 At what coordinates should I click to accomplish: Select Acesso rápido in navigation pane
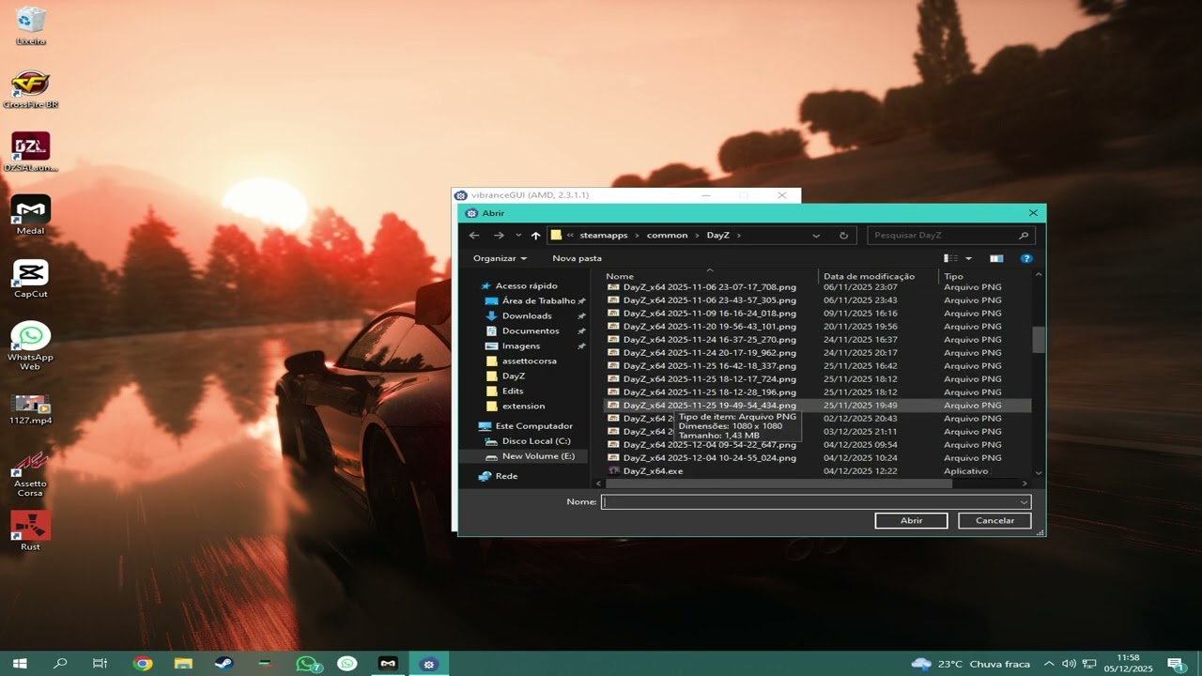pyautogui.click(x=526, y=285)
